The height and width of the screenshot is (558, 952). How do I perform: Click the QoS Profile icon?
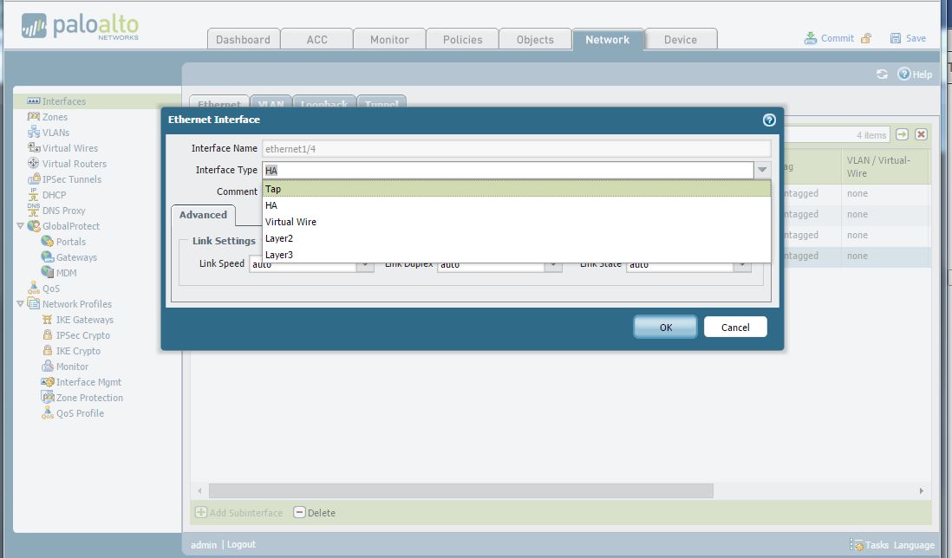48,413
